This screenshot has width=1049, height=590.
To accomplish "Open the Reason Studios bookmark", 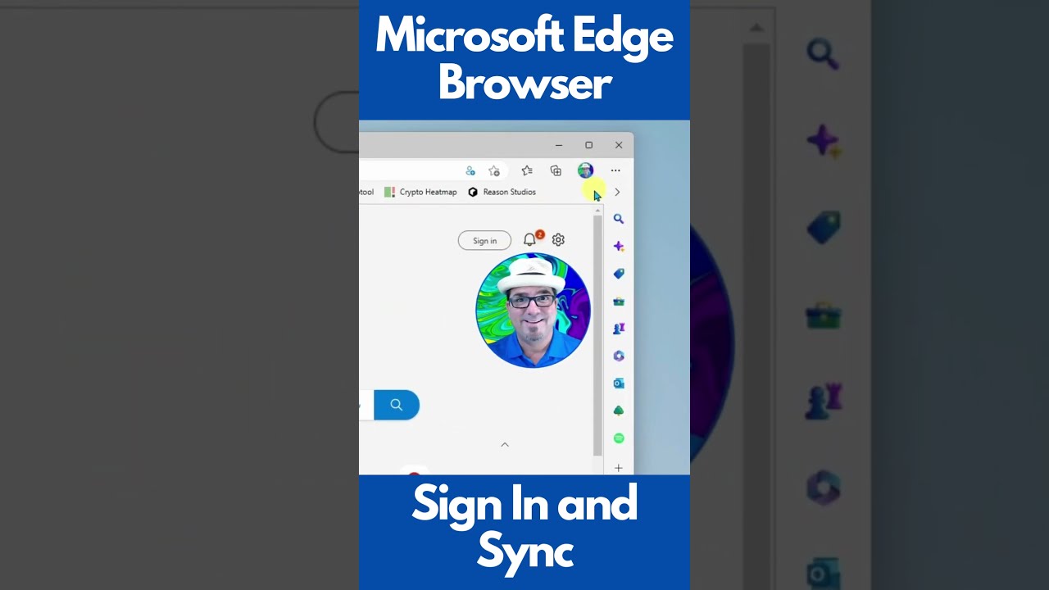I will point(502,192).
